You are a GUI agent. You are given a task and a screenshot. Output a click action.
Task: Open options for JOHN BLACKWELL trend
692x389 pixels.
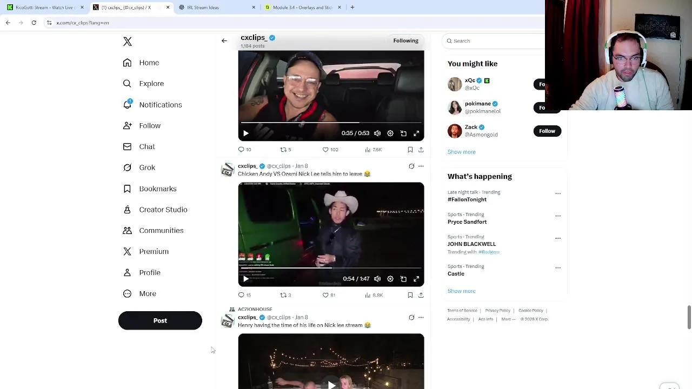pos(558,238)
